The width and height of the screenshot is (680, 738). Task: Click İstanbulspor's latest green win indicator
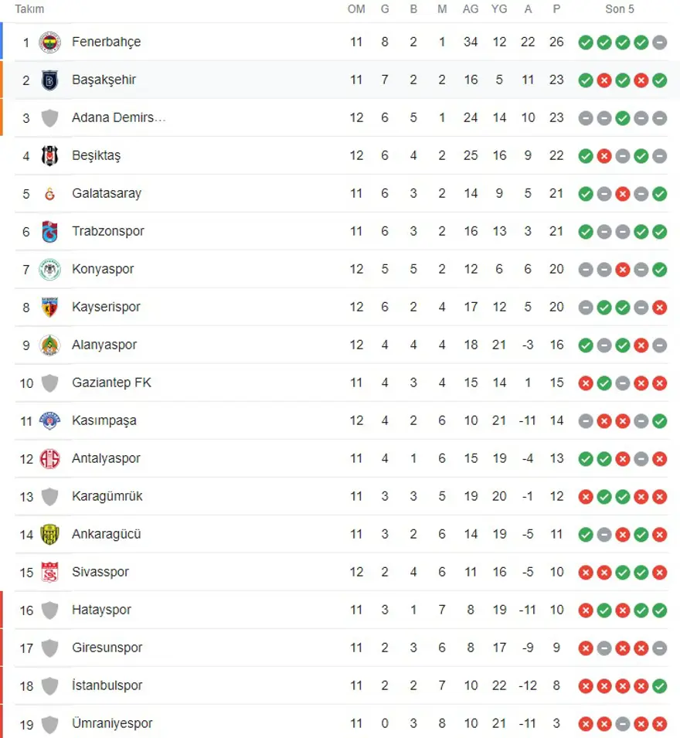click(x=659, y=685)
